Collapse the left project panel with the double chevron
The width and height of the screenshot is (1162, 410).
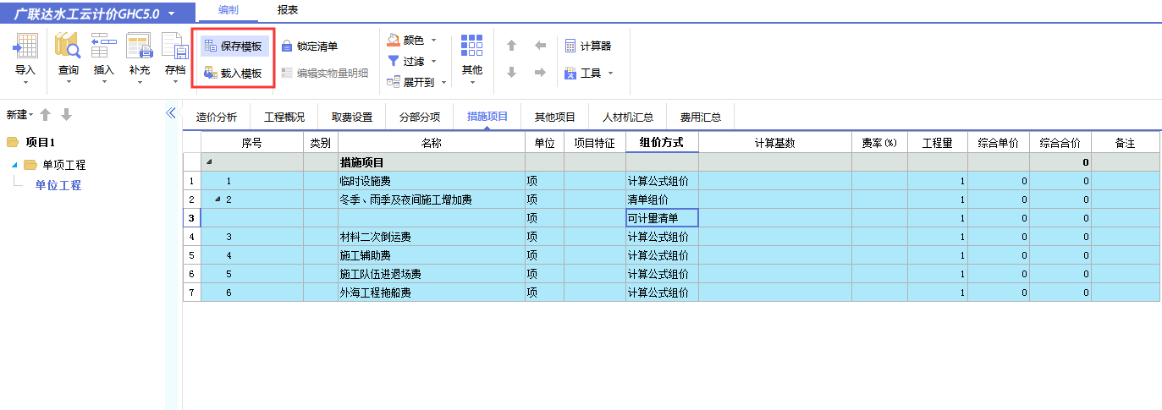[x=170, y=113]
